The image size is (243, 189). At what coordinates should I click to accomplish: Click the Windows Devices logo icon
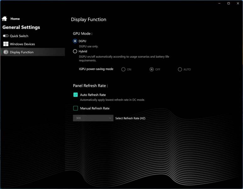click(6, 44)
